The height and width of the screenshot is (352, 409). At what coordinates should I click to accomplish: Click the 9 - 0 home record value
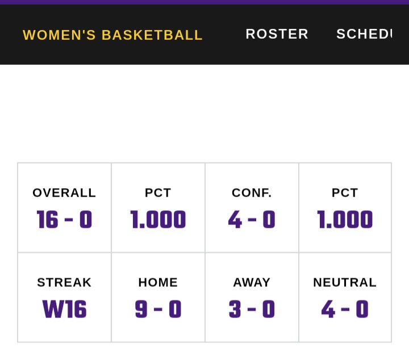point(158,309)
